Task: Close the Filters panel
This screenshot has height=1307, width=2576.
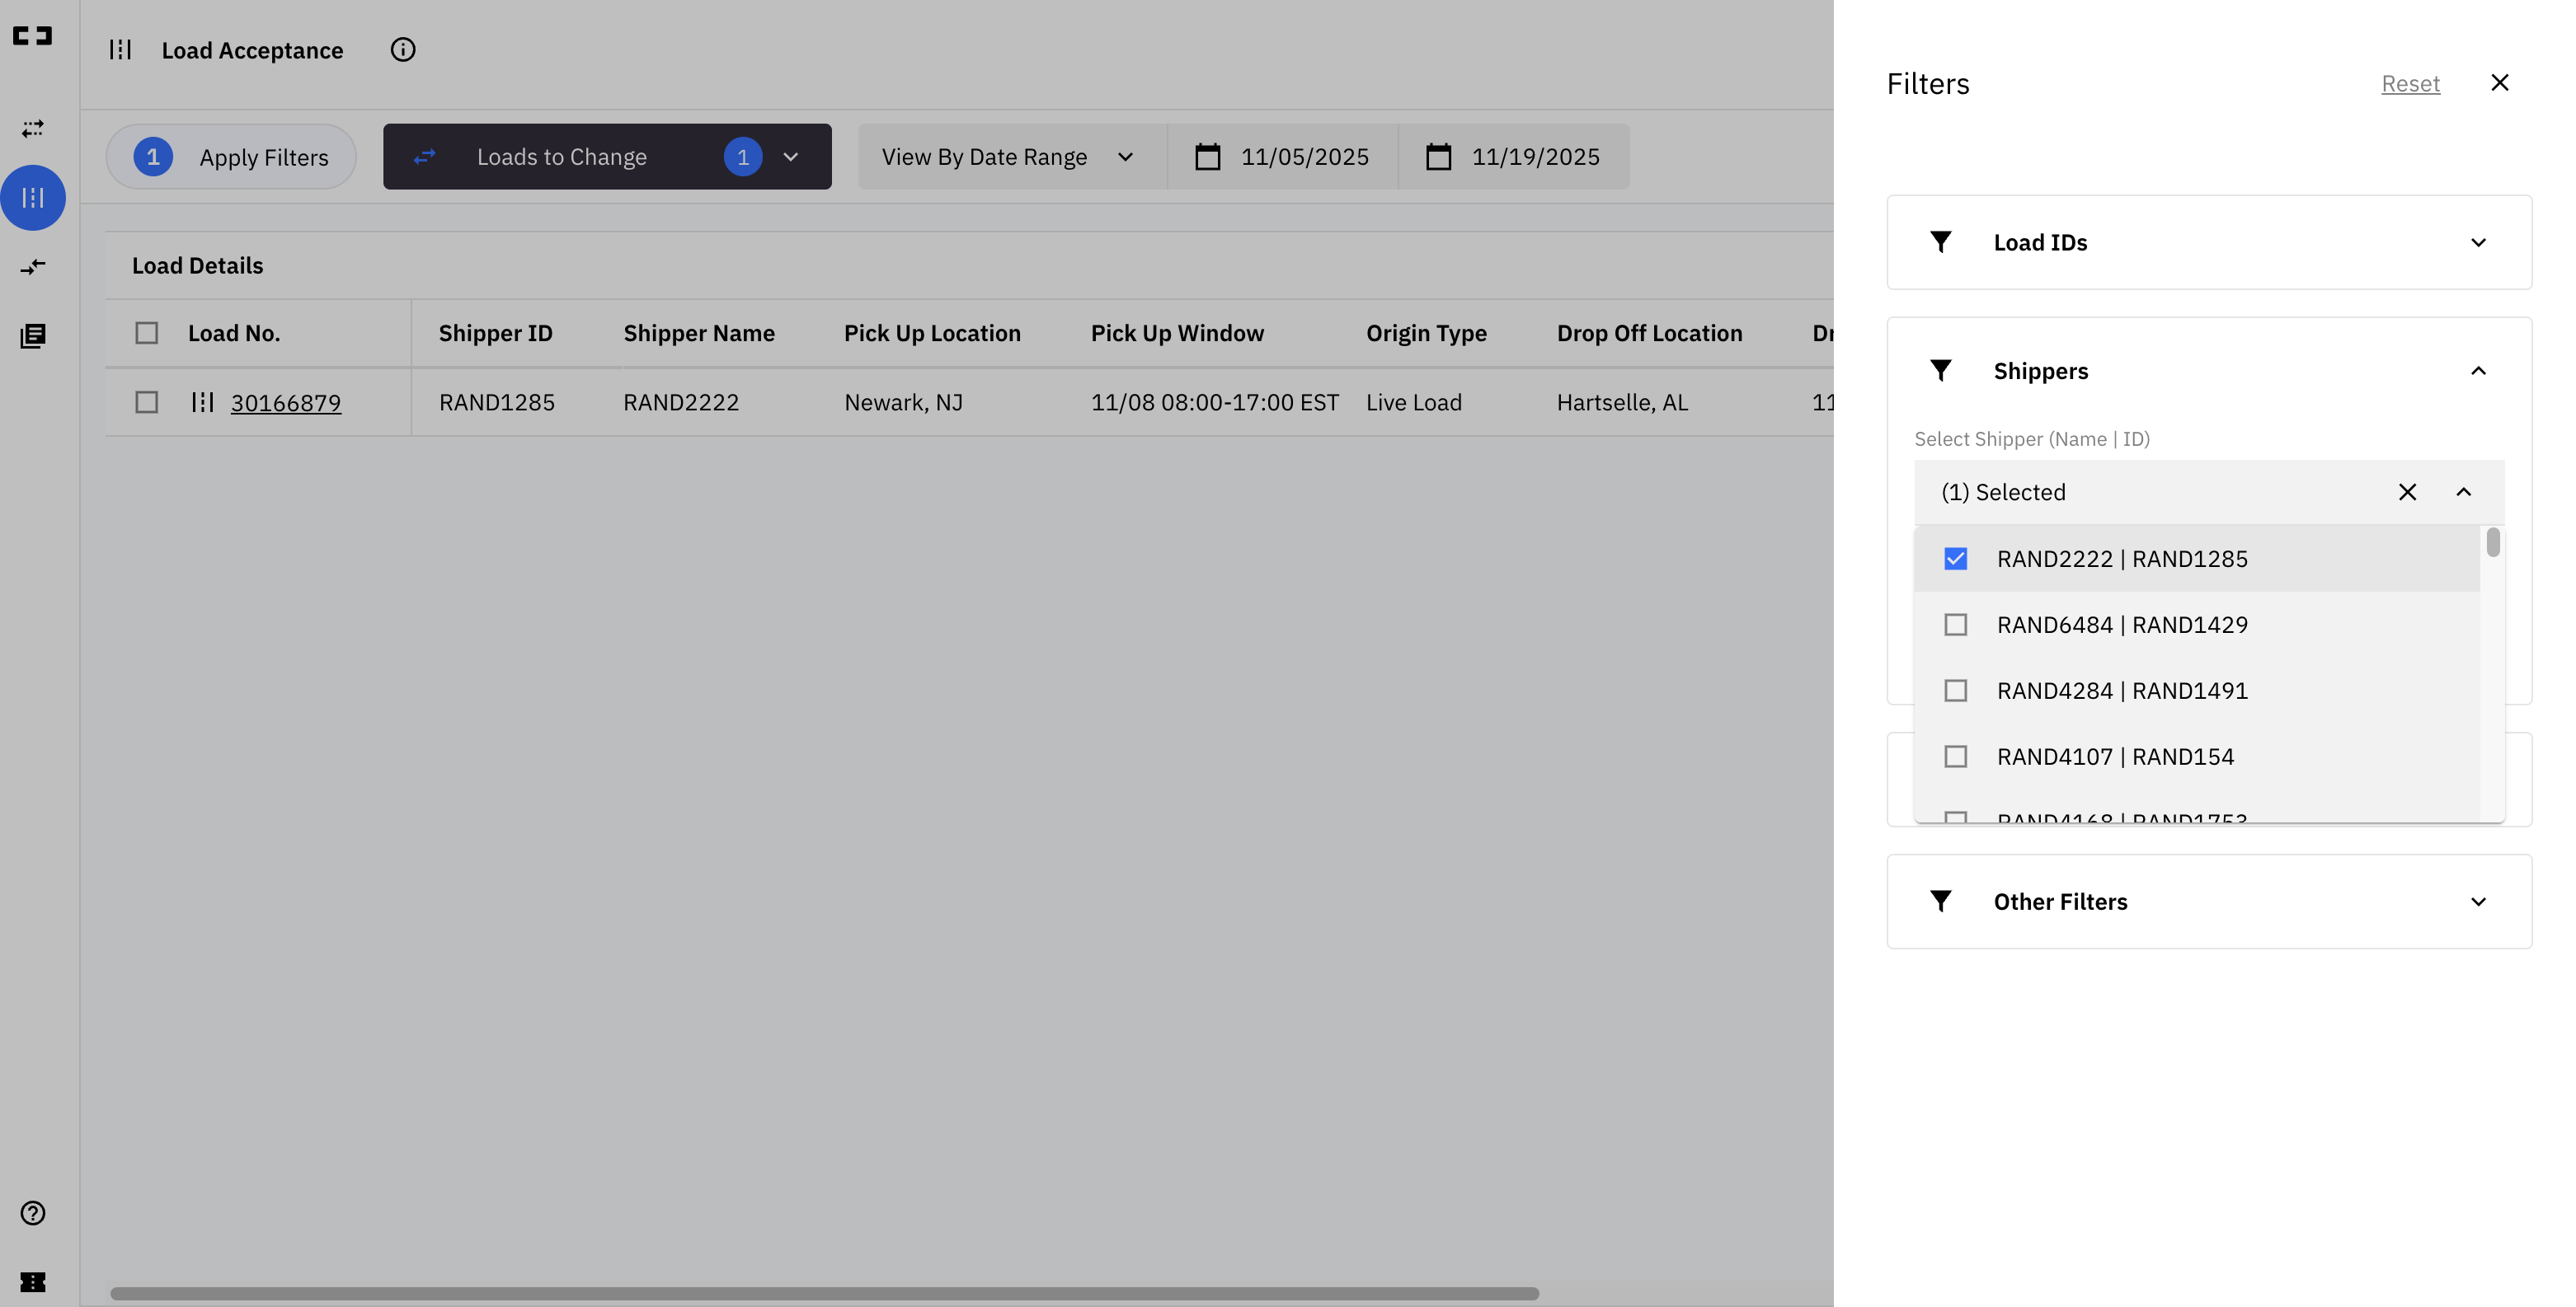Action: coord(2499,83)
